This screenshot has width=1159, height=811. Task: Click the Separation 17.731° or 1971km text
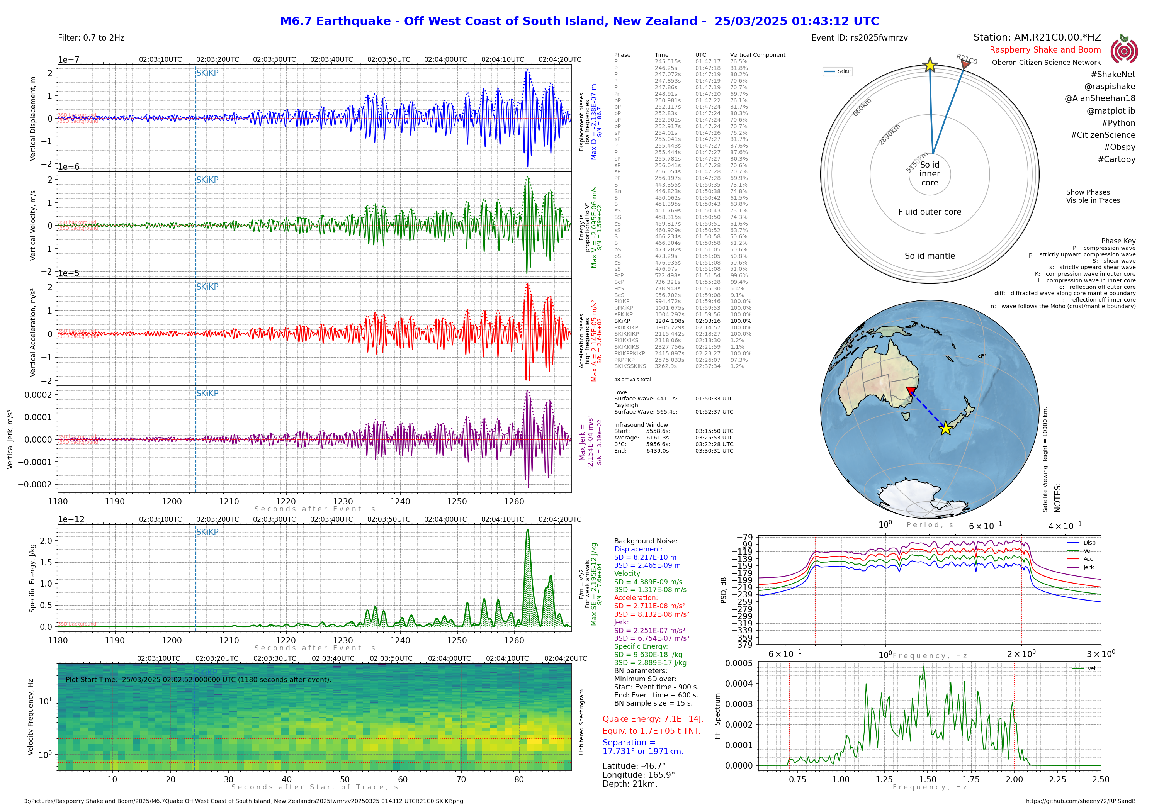(x=643, y=747)
